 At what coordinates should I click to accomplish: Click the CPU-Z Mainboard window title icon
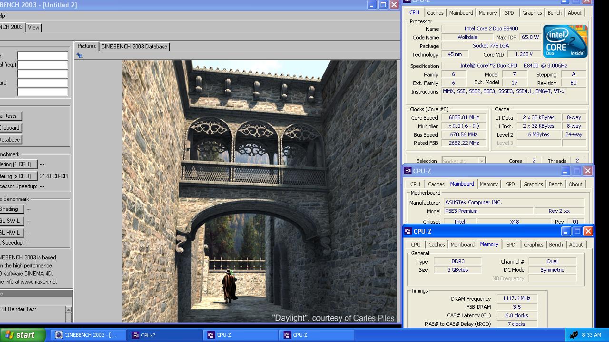408,171
